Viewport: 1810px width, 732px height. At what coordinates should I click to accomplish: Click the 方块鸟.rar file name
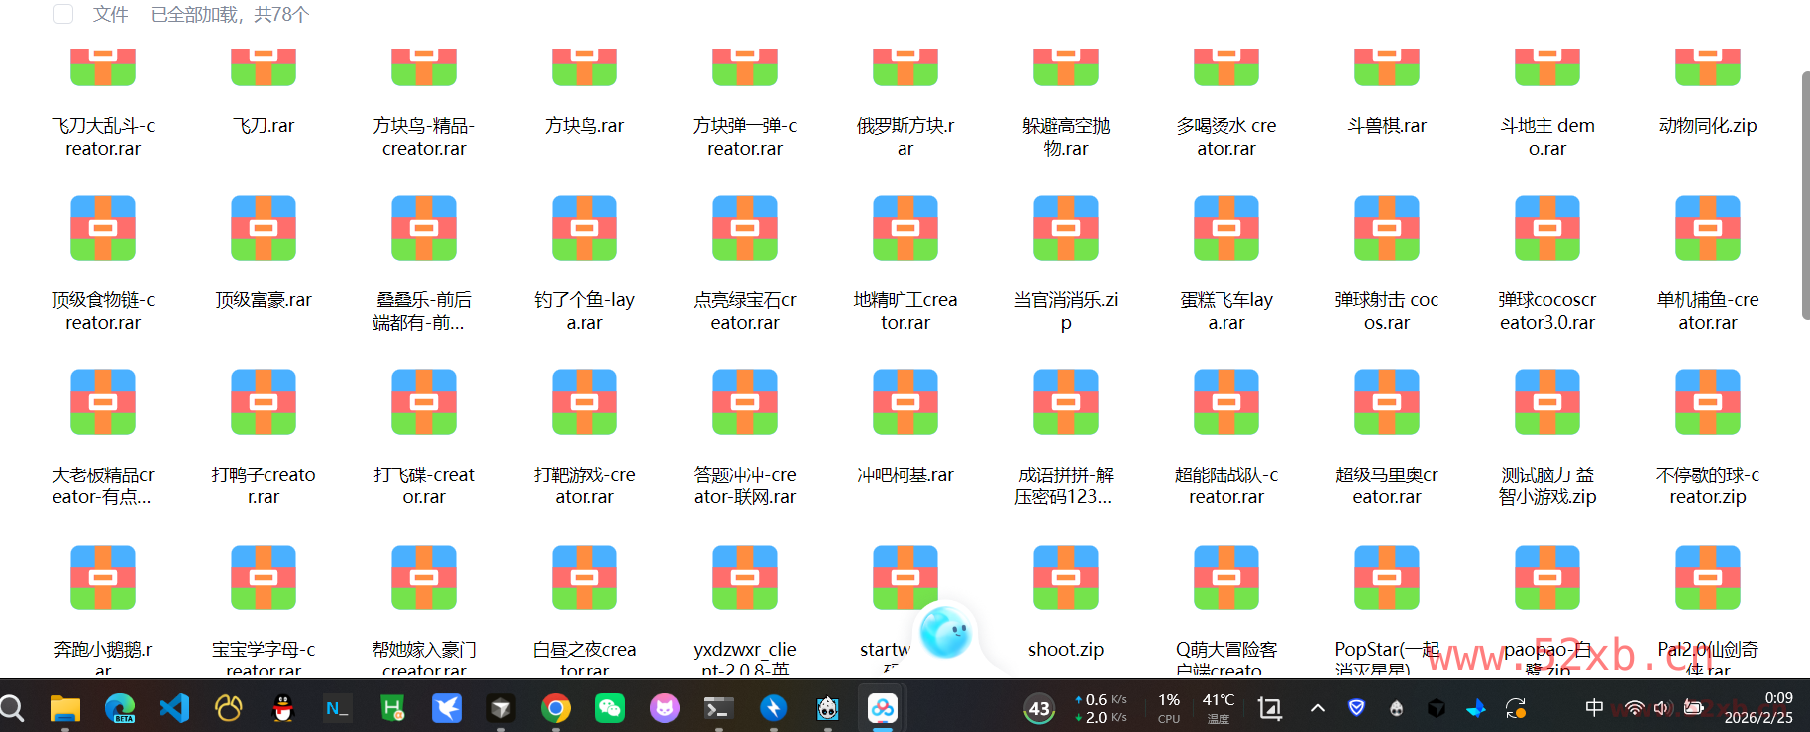(x=585, y=126)
